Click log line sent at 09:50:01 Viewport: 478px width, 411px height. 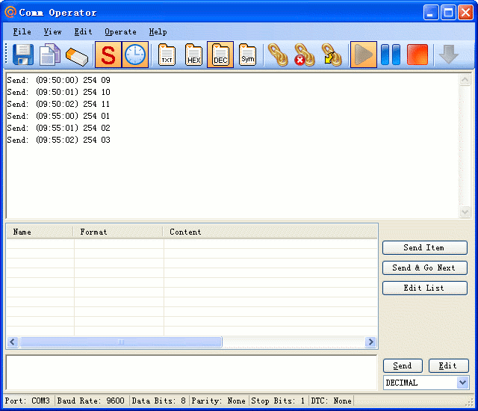pyautogui.click(x=58, y=92)
